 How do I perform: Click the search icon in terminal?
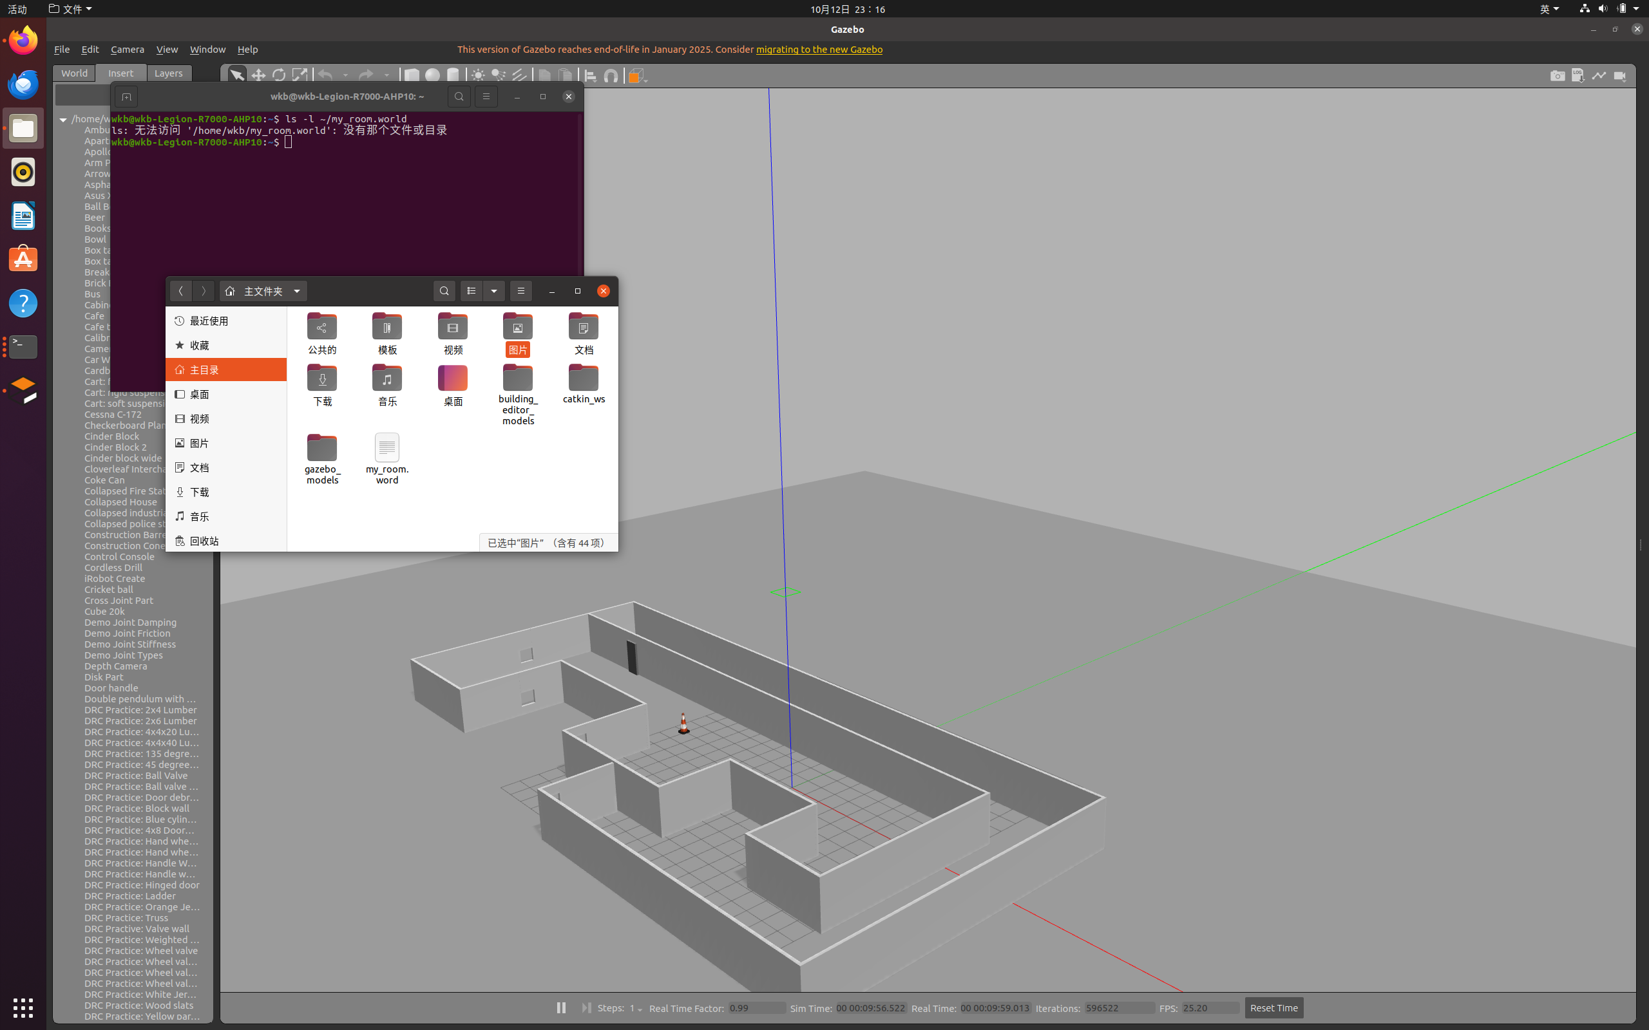point(459,97)
